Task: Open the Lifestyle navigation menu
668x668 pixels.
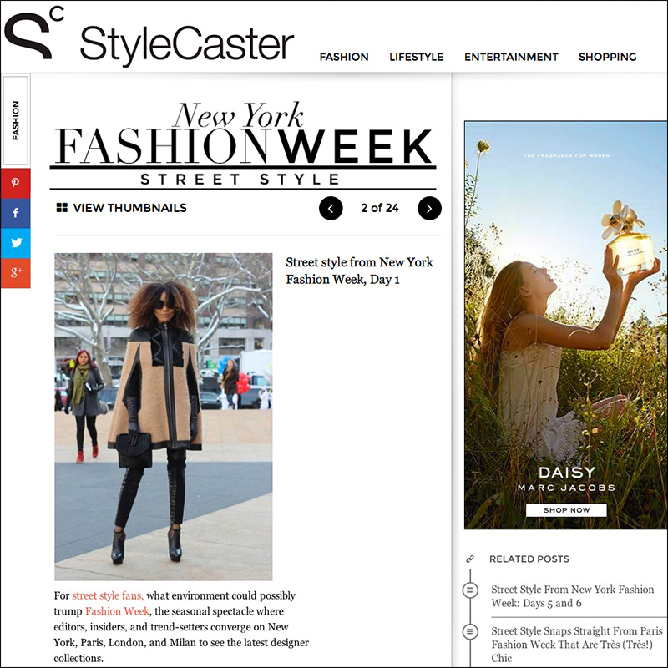Action: click(416, 57)
